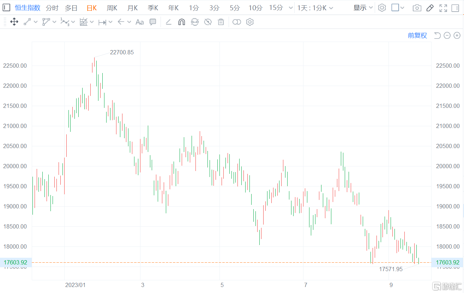Viewport: 464px width, 293px height.
Task: Zoom in chart with plus button
Action: click(457, 35)
